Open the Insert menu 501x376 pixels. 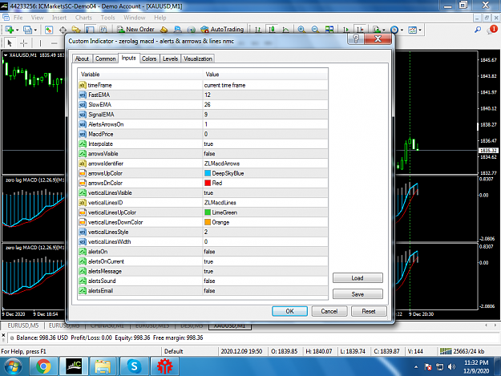coord(59,18)
